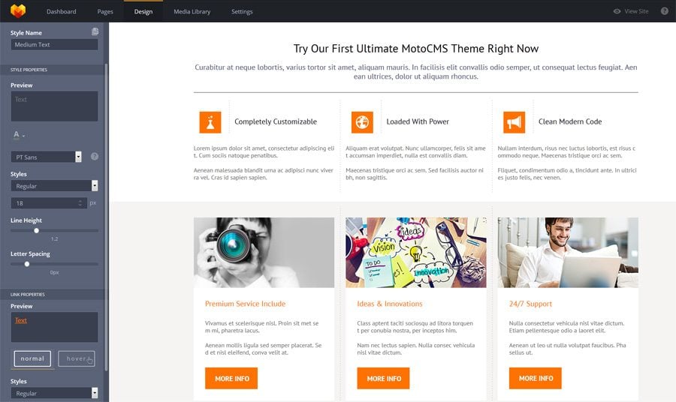Click the orange megaphone Clean Modern Code icon
This screenshot has width=676, height=402.
click(x=515, y=121)
